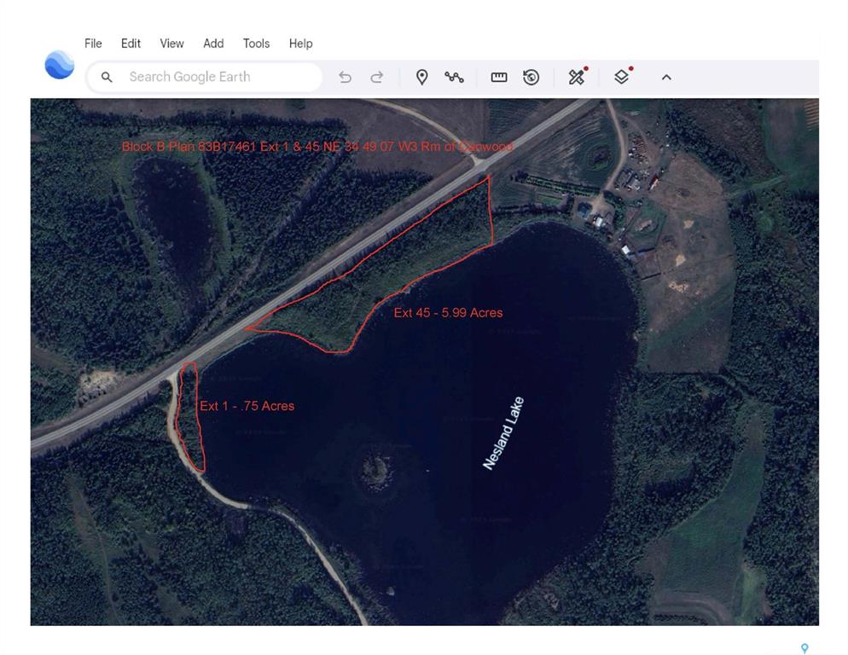Open the Tools menu
The height and width of the screenshot is (655, 848).
click(255, 43)
